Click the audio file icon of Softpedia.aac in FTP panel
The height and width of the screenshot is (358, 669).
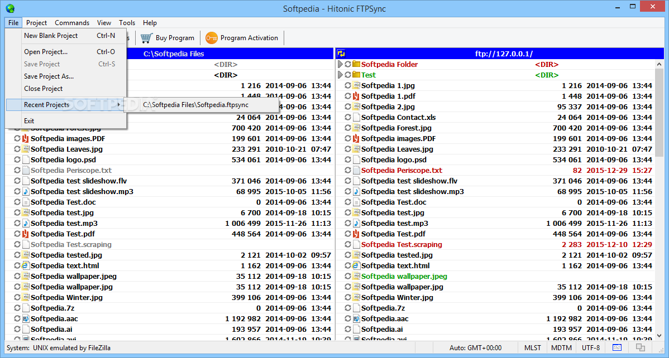coord(356,319)
